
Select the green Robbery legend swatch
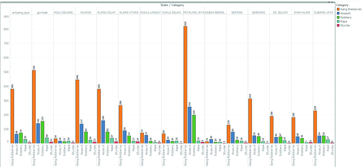click(x=338, y=17)
